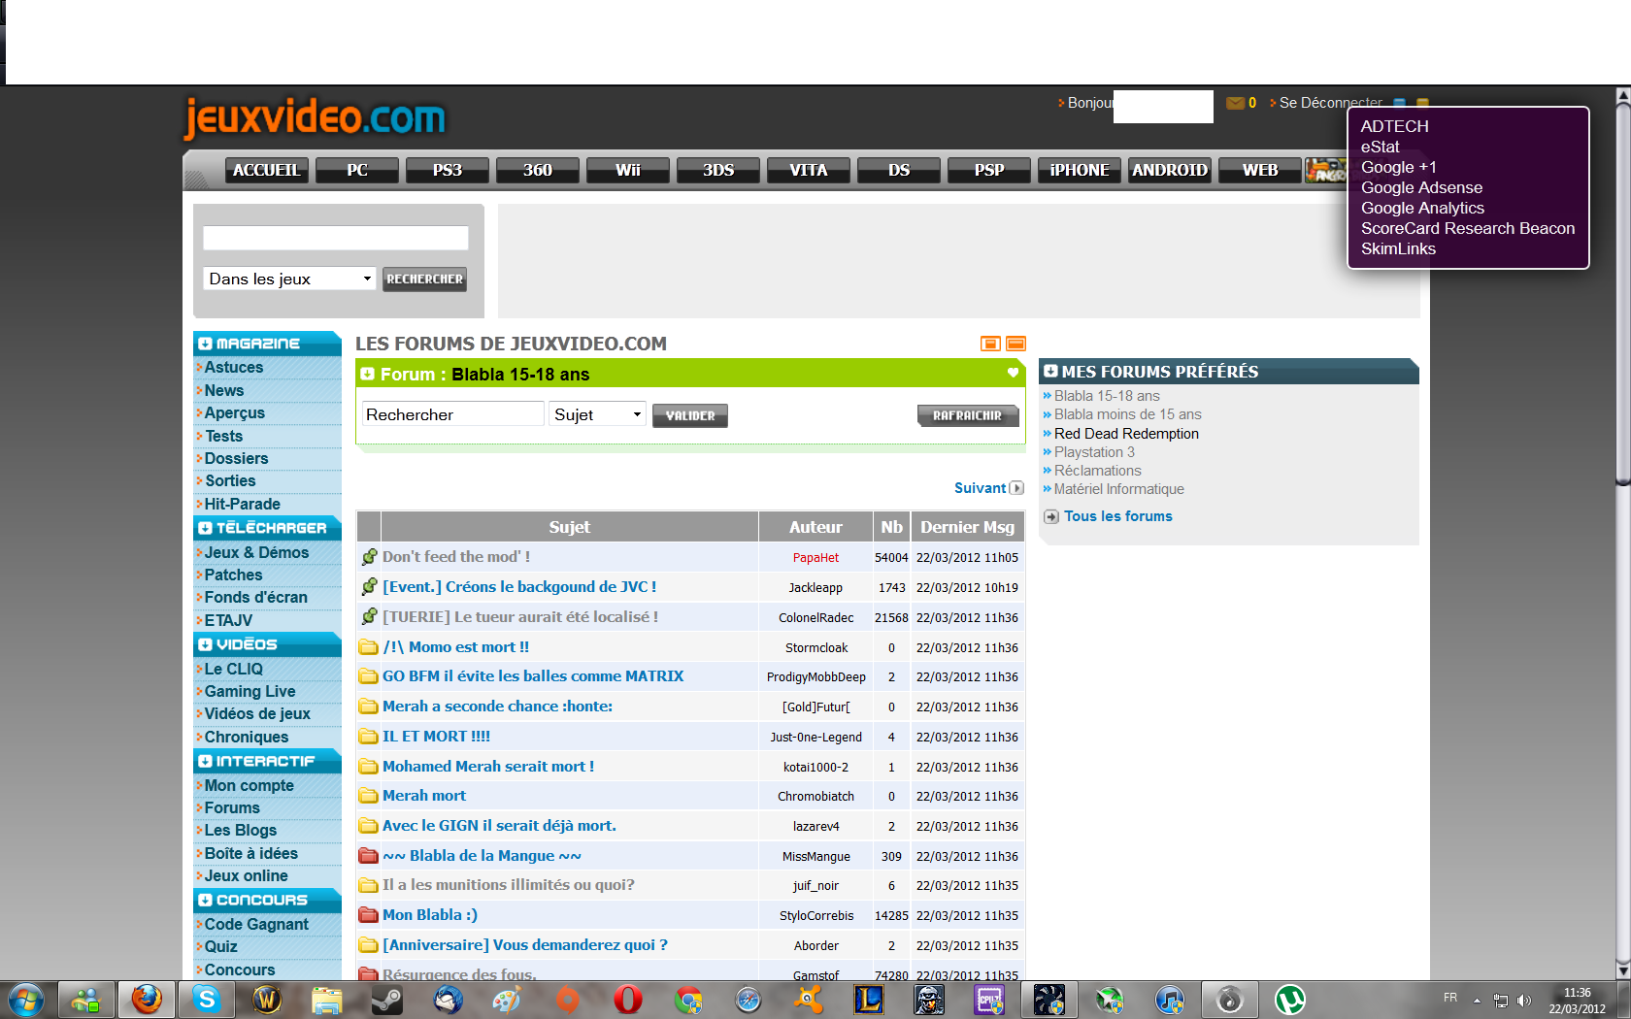Viewport: 1631px width, 1019px height.
Task: Open Windows Start menu
Action: coord(26,1000)
